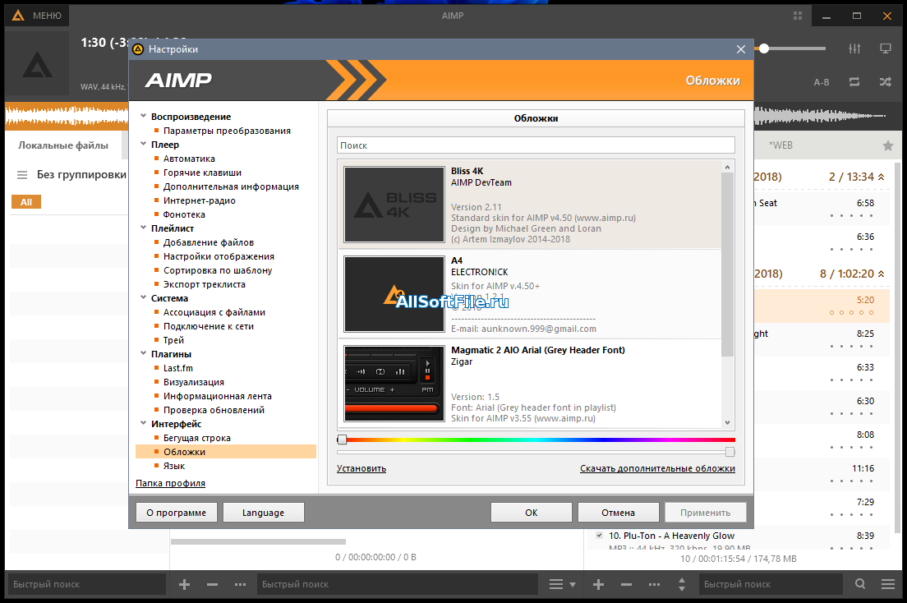Image resolution: width=907 pixels, height=603 pixels.
Task: Toggle A-B repeat segment
Action: pyautogui.click(x=822, y=82)
